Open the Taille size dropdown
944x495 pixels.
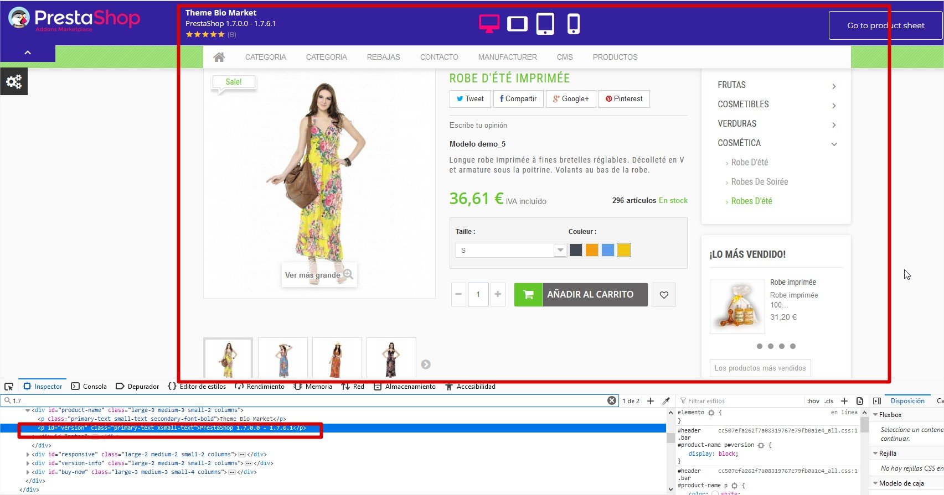(x=511, y=250)
